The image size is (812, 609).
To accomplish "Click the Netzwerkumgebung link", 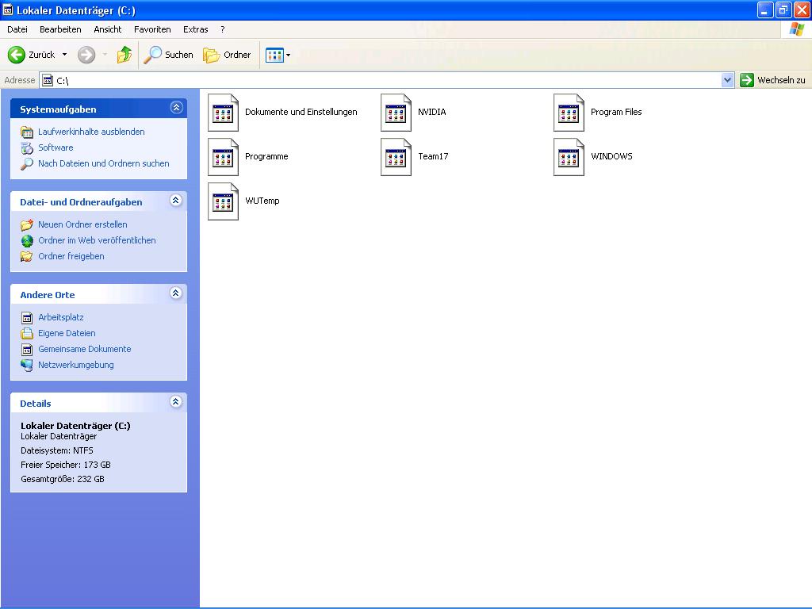I will (75, 365).
